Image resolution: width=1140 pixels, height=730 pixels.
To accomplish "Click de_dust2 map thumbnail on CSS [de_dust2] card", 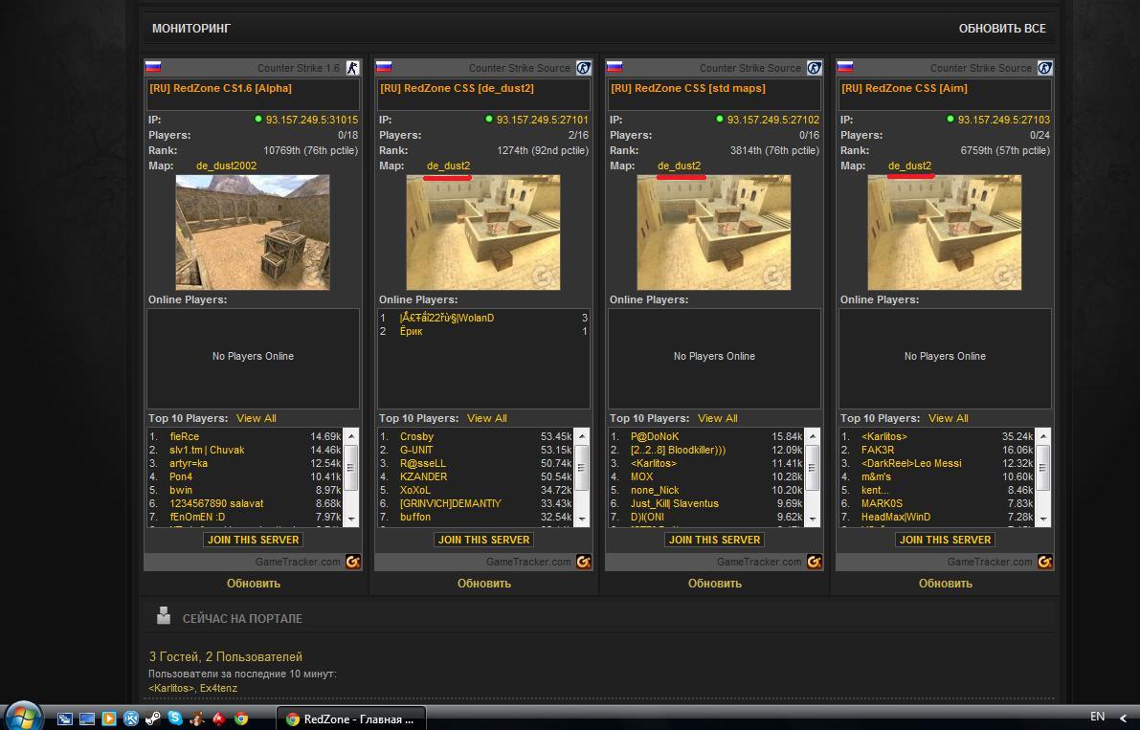I will pos(483,232).
